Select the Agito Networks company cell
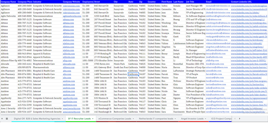The height and width of the screenshot is (125, 268). (9, 16)
